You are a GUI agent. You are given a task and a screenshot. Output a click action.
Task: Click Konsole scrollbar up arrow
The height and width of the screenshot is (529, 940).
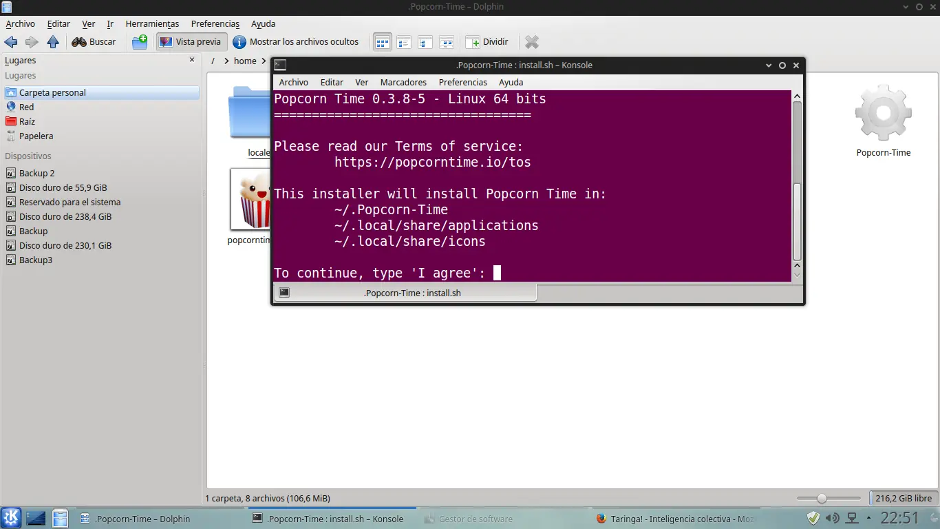pos(798,96)
